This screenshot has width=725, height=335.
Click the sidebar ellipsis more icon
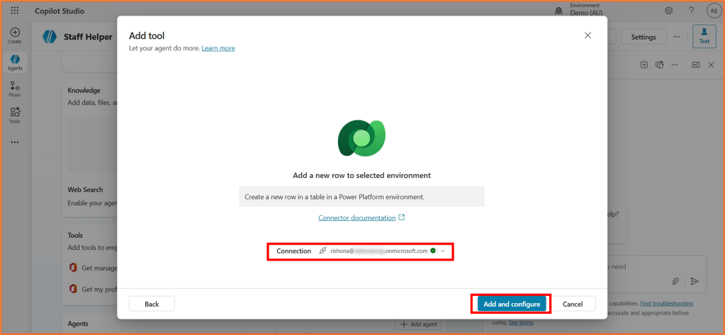point(15,142)
